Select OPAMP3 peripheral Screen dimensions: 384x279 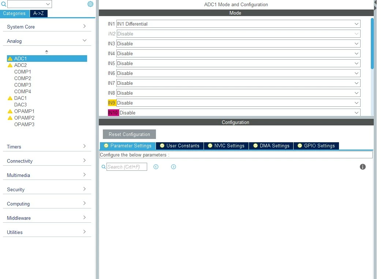24,125
